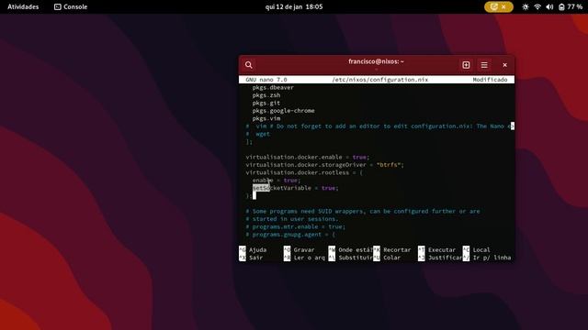Open a new tab with the plus icon

point(466,65)
